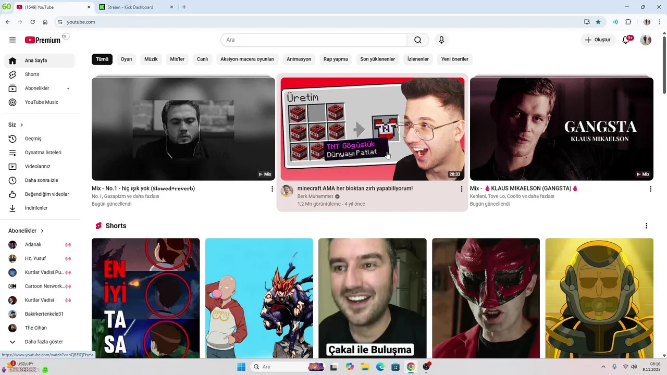667x375 pixels.
Task: Expand Daha fazla göster subscriptions
Action: coord(40,342)
